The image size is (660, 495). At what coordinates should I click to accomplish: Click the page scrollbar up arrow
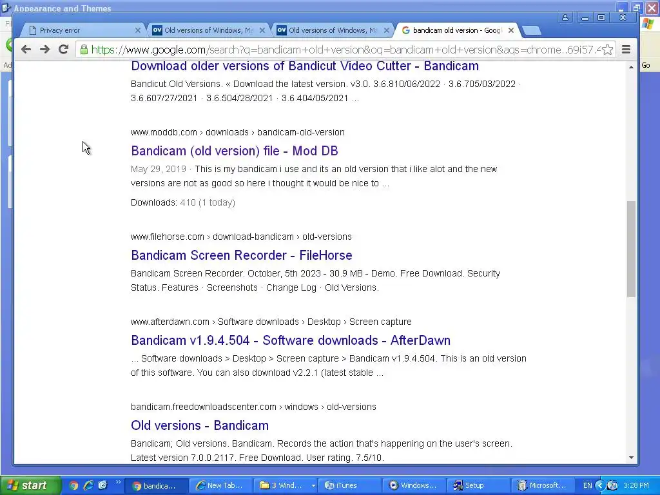pyautogui.click(x=631, y=67)
